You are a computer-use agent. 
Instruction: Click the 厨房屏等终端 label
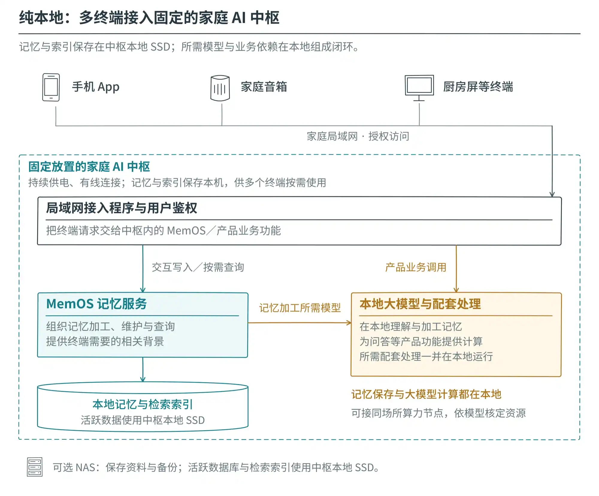(478, 87)
